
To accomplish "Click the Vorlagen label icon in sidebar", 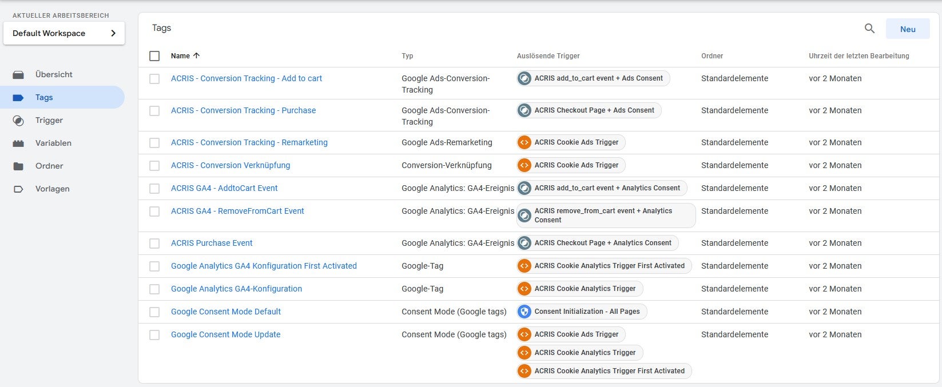I will point(18,189).
